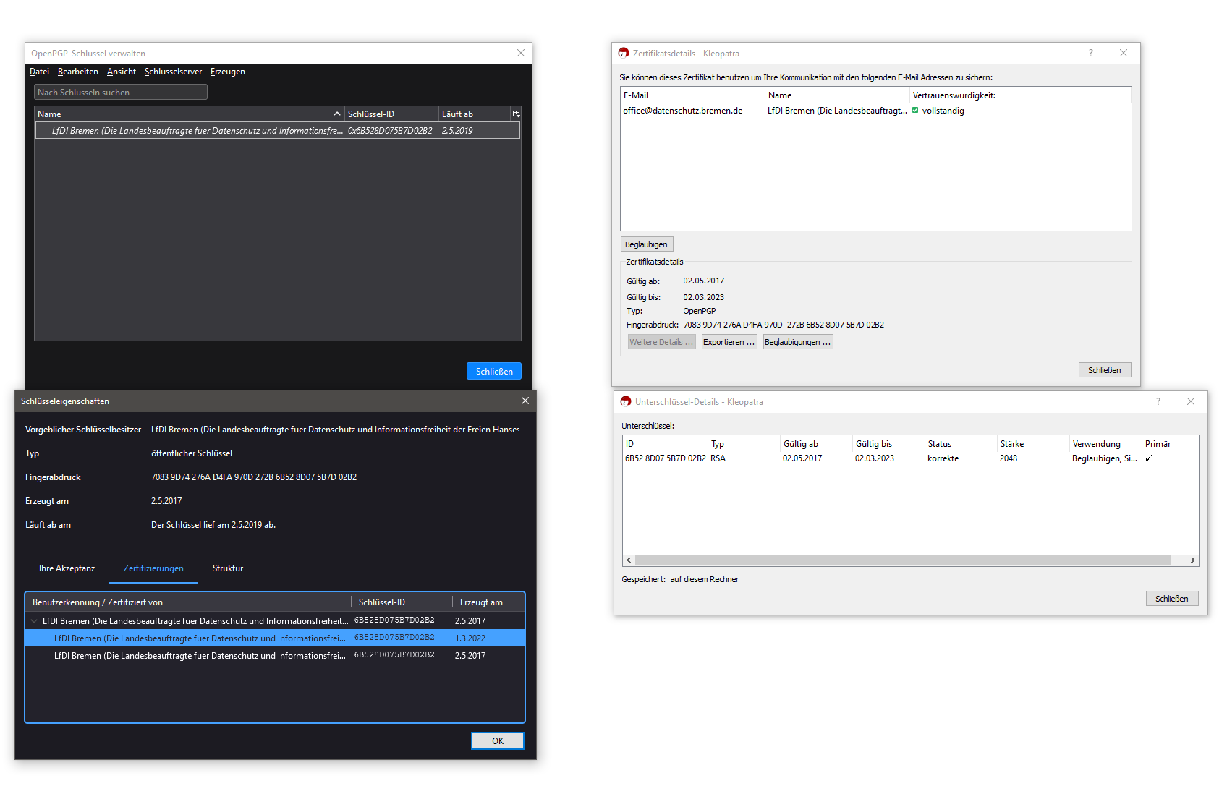Click the green 'vollständig' trust check icon
This screenshot has width=1227, height=786.
click(915, 111)
